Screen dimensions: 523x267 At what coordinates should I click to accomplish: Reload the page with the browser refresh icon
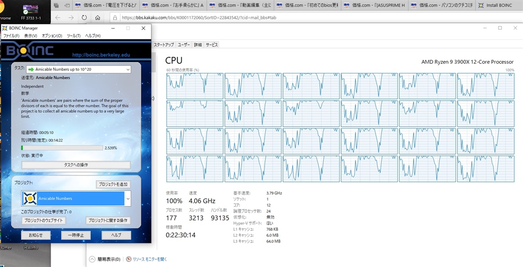(84, 18)
